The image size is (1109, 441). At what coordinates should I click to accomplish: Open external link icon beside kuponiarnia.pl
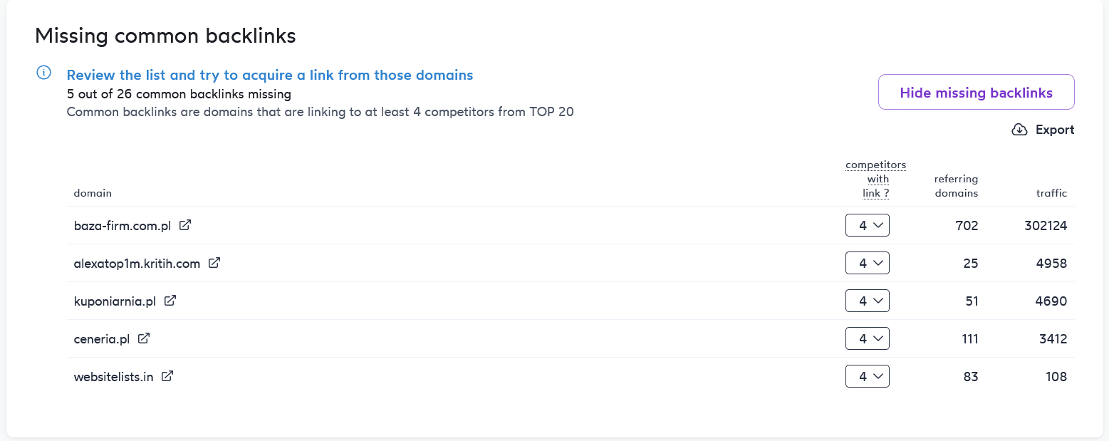tap(170, 301)
